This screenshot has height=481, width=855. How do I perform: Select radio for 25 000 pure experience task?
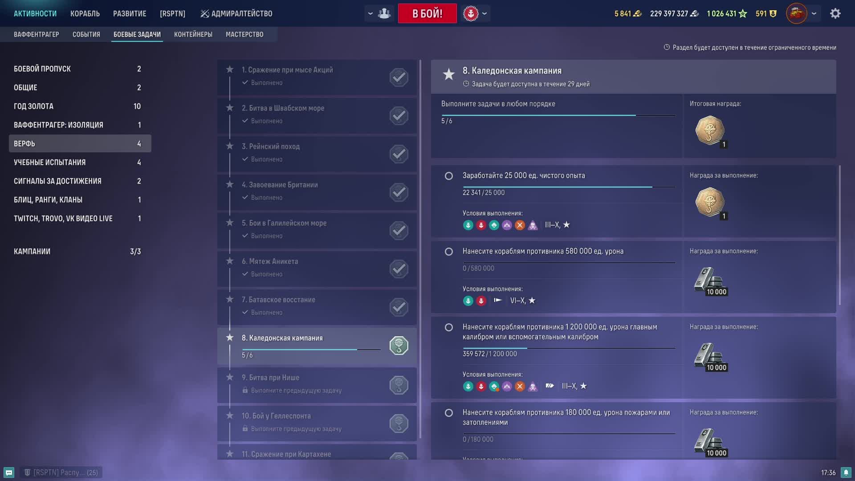449,176
